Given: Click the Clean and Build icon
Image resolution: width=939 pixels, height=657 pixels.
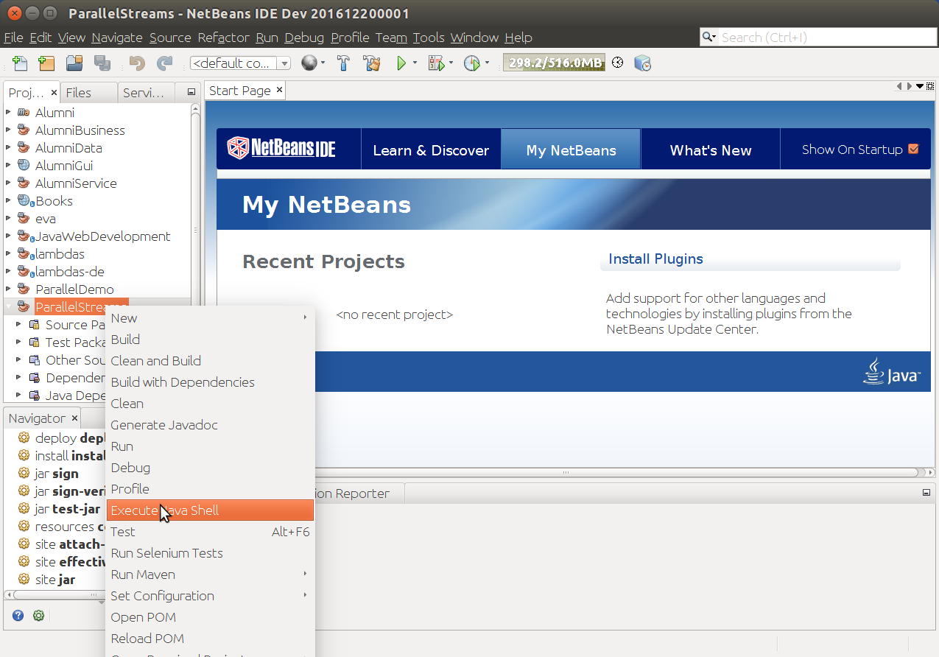Looking at the screenshot, I should point(371,63).
